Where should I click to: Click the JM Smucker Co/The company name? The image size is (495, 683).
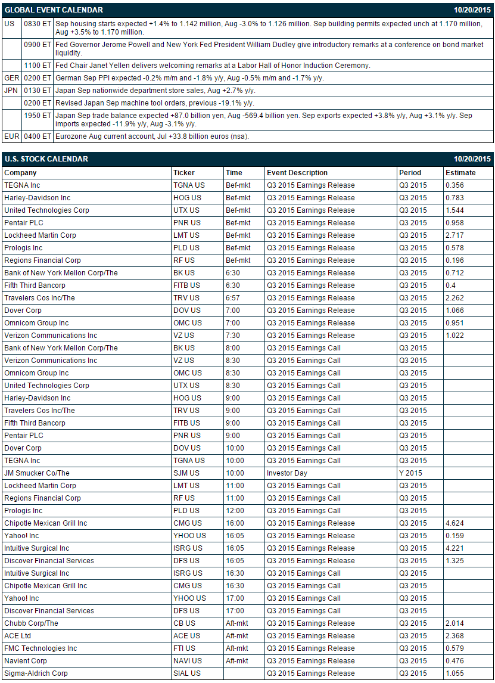click(x=37, y=473)
